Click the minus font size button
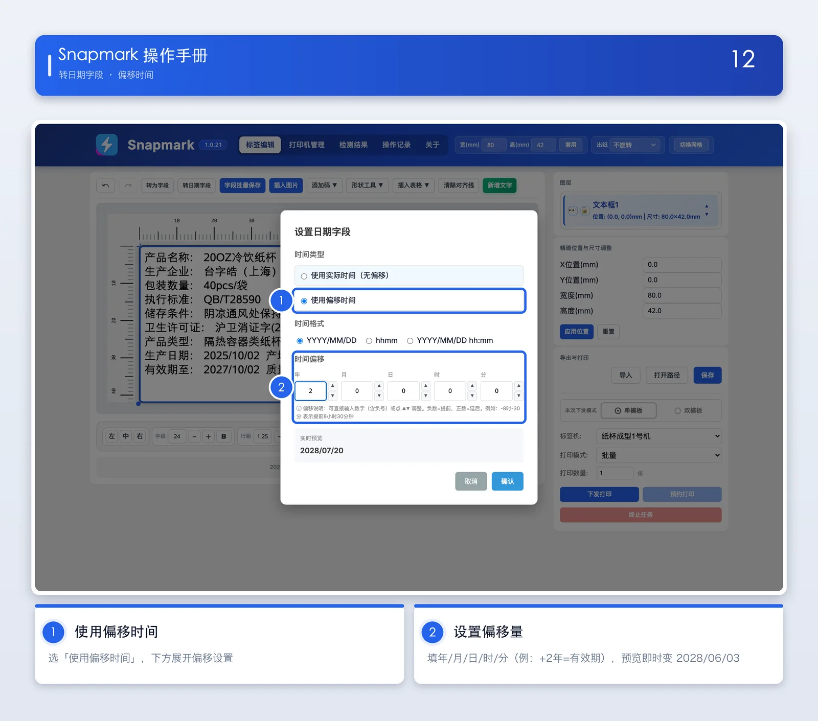Image resolution: width=818 pixels, height=721 pixels. click(x=194, y=436)
